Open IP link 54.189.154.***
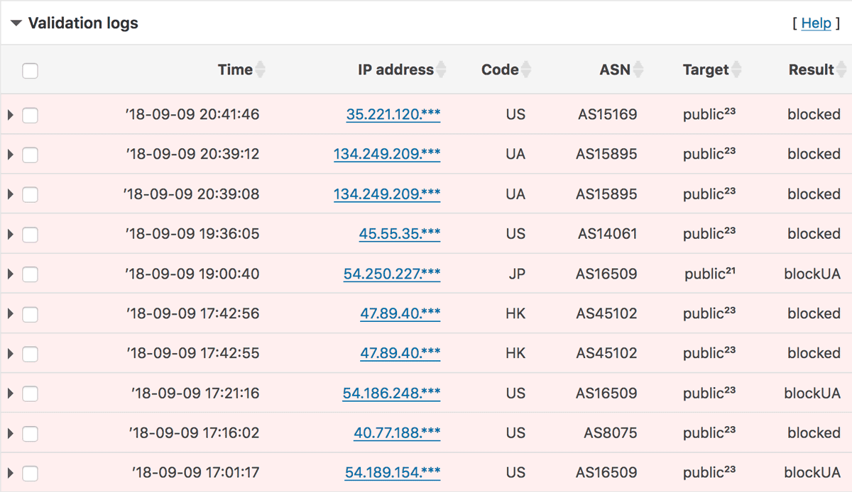The width and height of the screenshot is (852, 492). (393, 471)
